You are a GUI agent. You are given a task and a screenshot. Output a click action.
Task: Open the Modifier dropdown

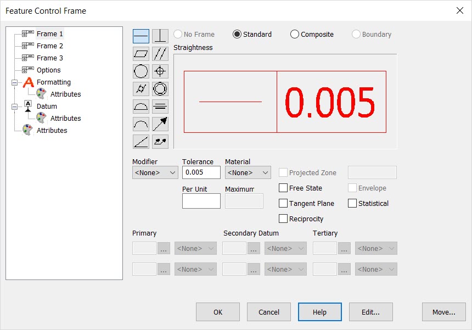click(x=155, y=172)
